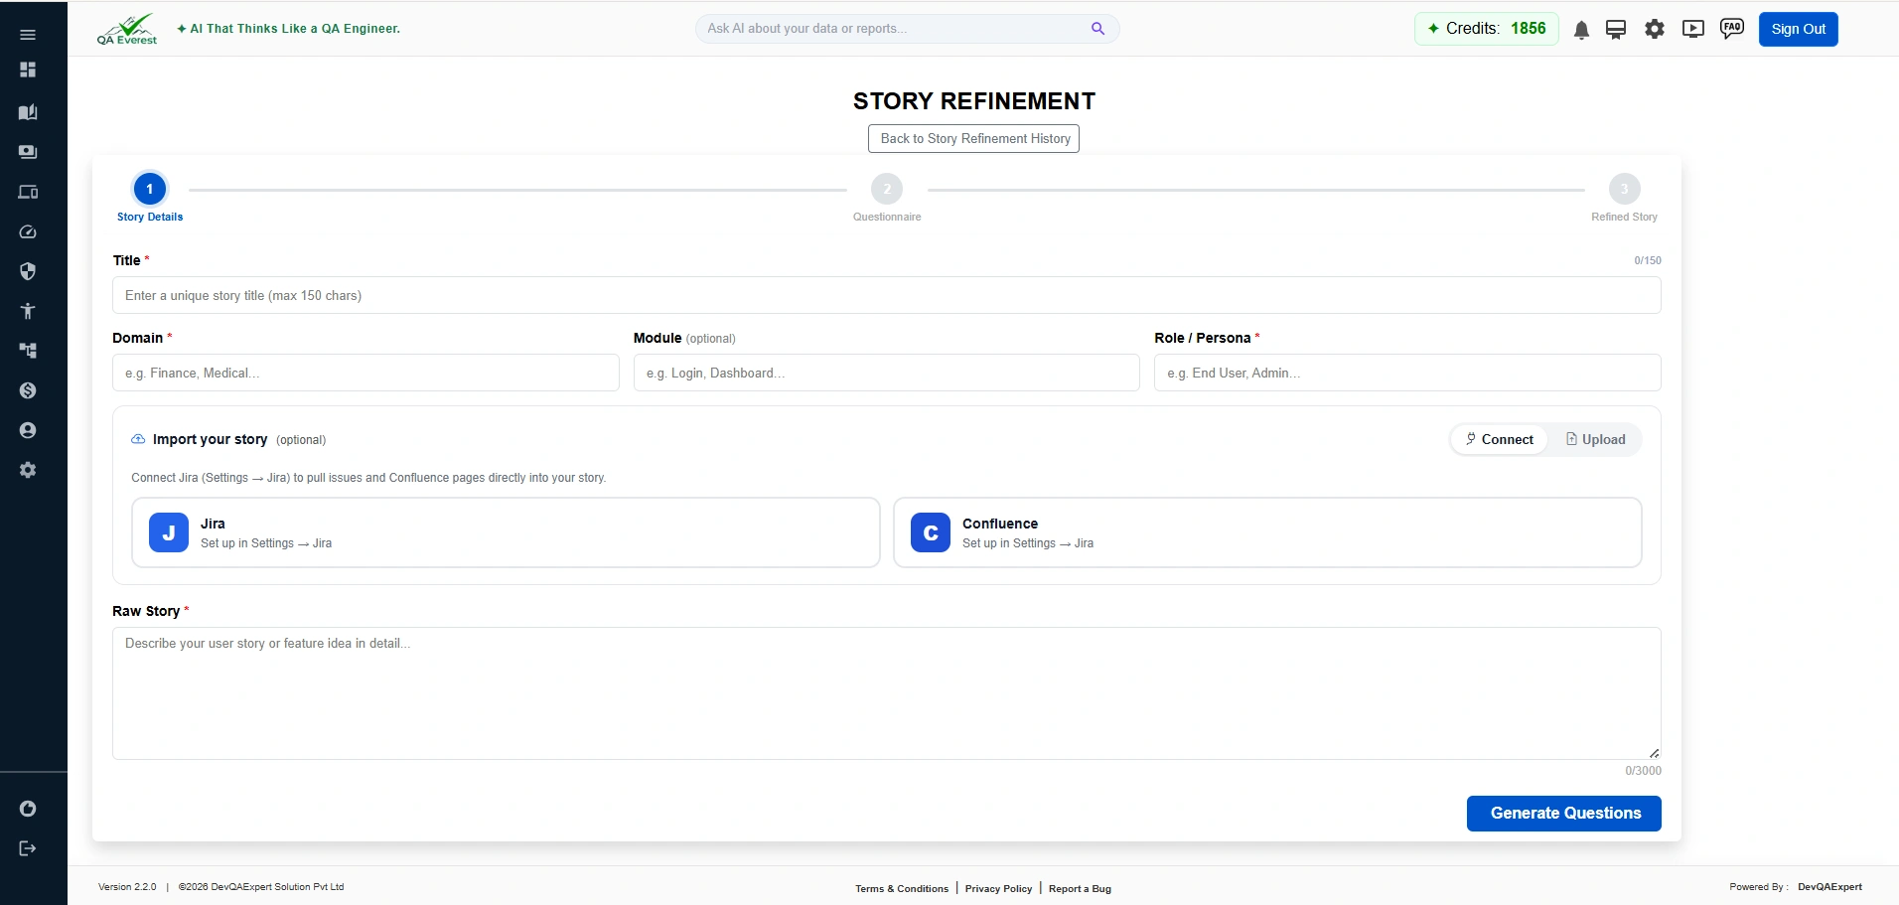Open Report a Bug link
The image size is (1899, 905).
point(1080,889)
